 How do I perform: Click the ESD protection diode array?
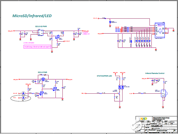pyautogui.click(x=143, y=41)
